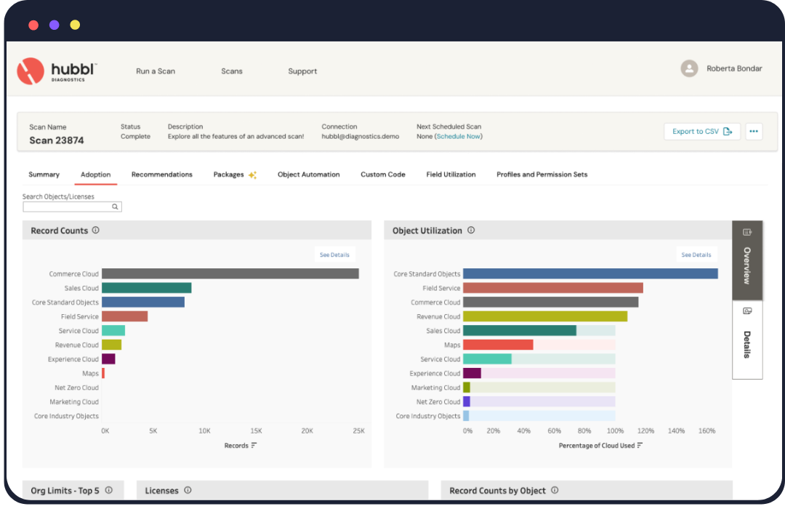Focus the Search Objects/Licenses field
Screen dimensions: 785x509
point(72,207)
